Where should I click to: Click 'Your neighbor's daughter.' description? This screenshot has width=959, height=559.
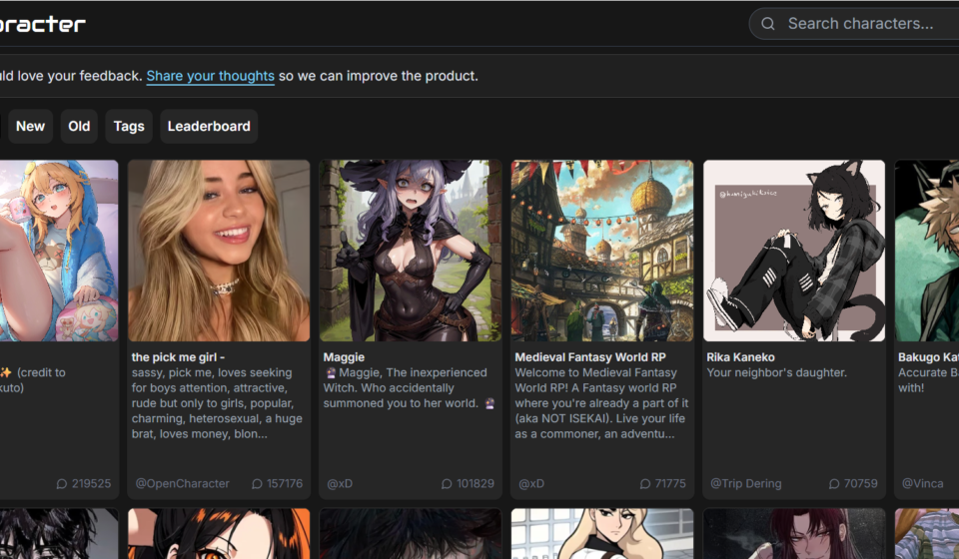(777, 372)
